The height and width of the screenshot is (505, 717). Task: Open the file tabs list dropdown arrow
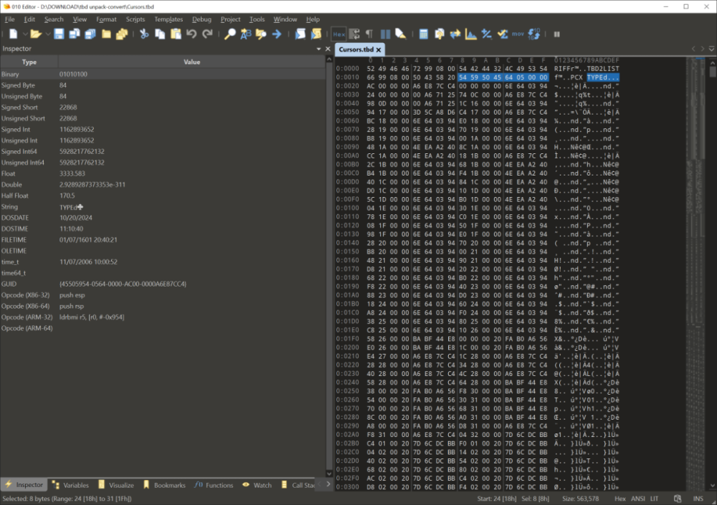coord(711,49)
